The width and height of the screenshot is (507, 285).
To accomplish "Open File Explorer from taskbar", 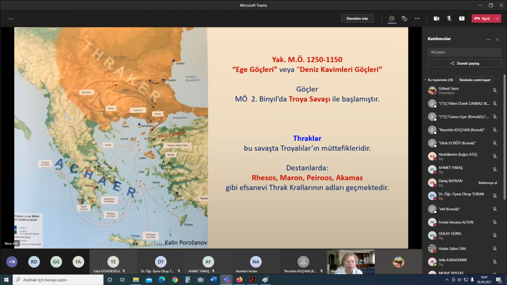I will (136, 280).
